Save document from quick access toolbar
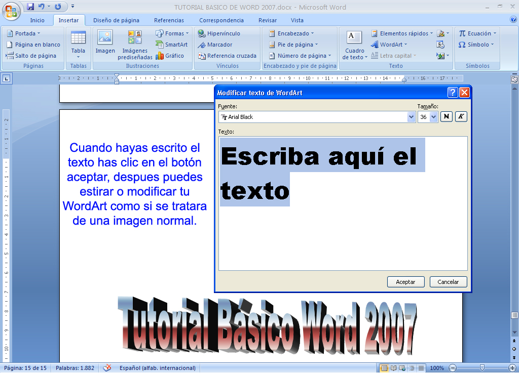519x373 pixels. [x=30, y=6]
